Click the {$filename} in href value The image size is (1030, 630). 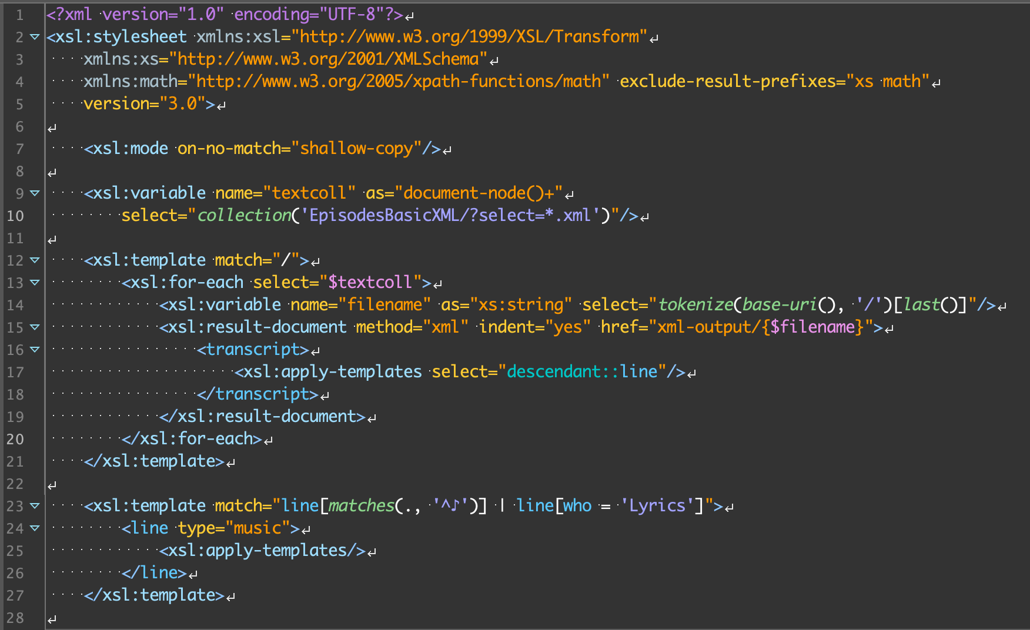pyautogui.click(x=812, y=327)
